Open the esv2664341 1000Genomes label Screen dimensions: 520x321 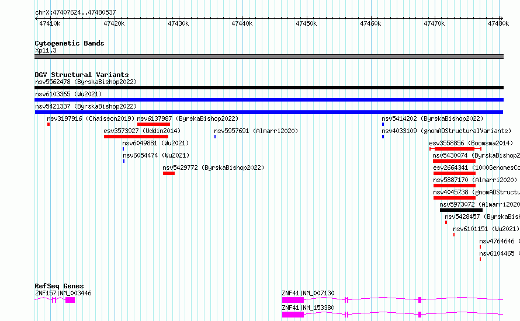point(477,168)
